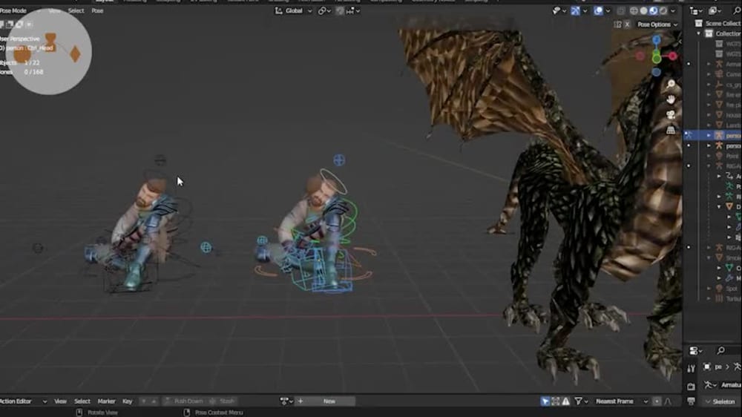Screen dimensions: 742x417
Task: Toggle the only show selected arrow filter
Action: pos(545,401)
